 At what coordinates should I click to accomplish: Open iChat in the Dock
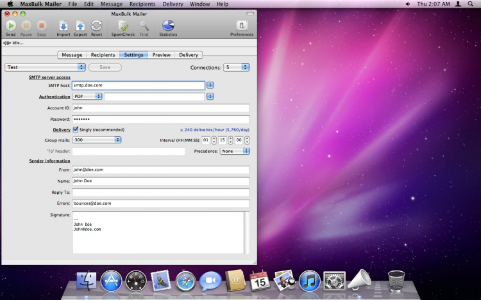210,281
